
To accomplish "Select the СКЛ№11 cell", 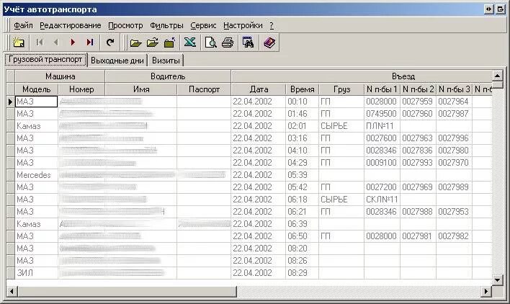I will 382,200.
